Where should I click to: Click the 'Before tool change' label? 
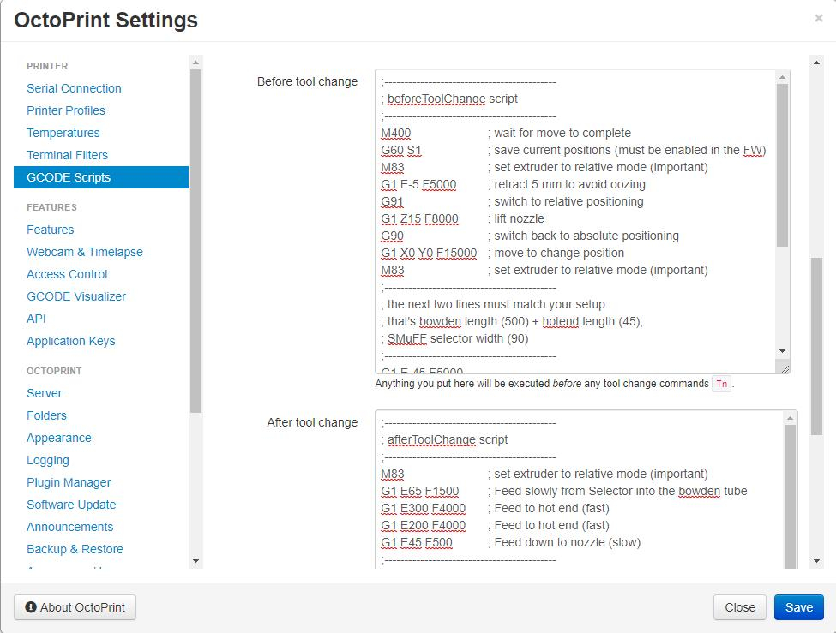(x=307, y=81)
